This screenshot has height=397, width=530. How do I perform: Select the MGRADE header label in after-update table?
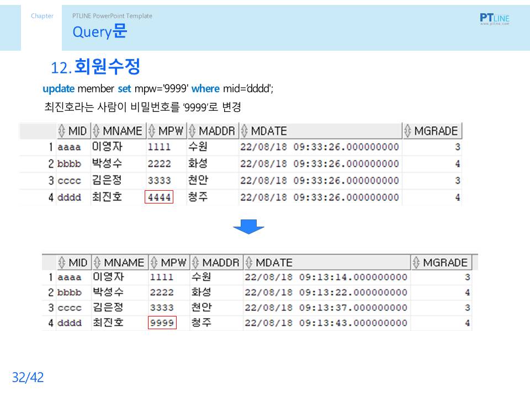coord(445,262)
